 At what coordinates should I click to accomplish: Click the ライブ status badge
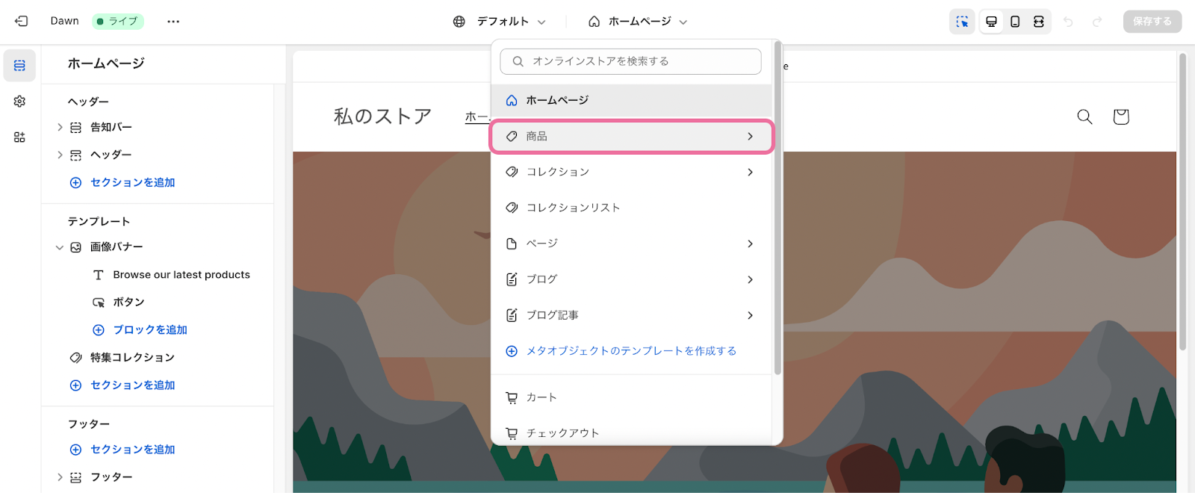[x=118, y=22]
